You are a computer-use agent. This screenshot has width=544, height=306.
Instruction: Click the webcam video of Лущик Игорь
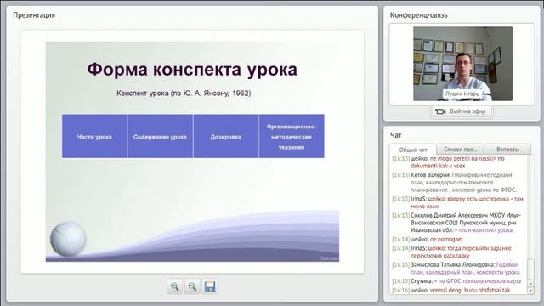tap(462, 64)
